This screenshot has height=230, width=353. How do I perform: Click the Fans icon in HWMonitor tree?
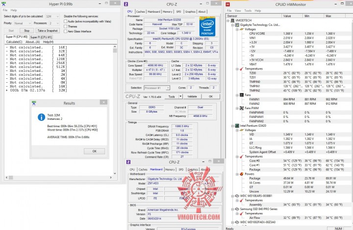tap(242, 95)
